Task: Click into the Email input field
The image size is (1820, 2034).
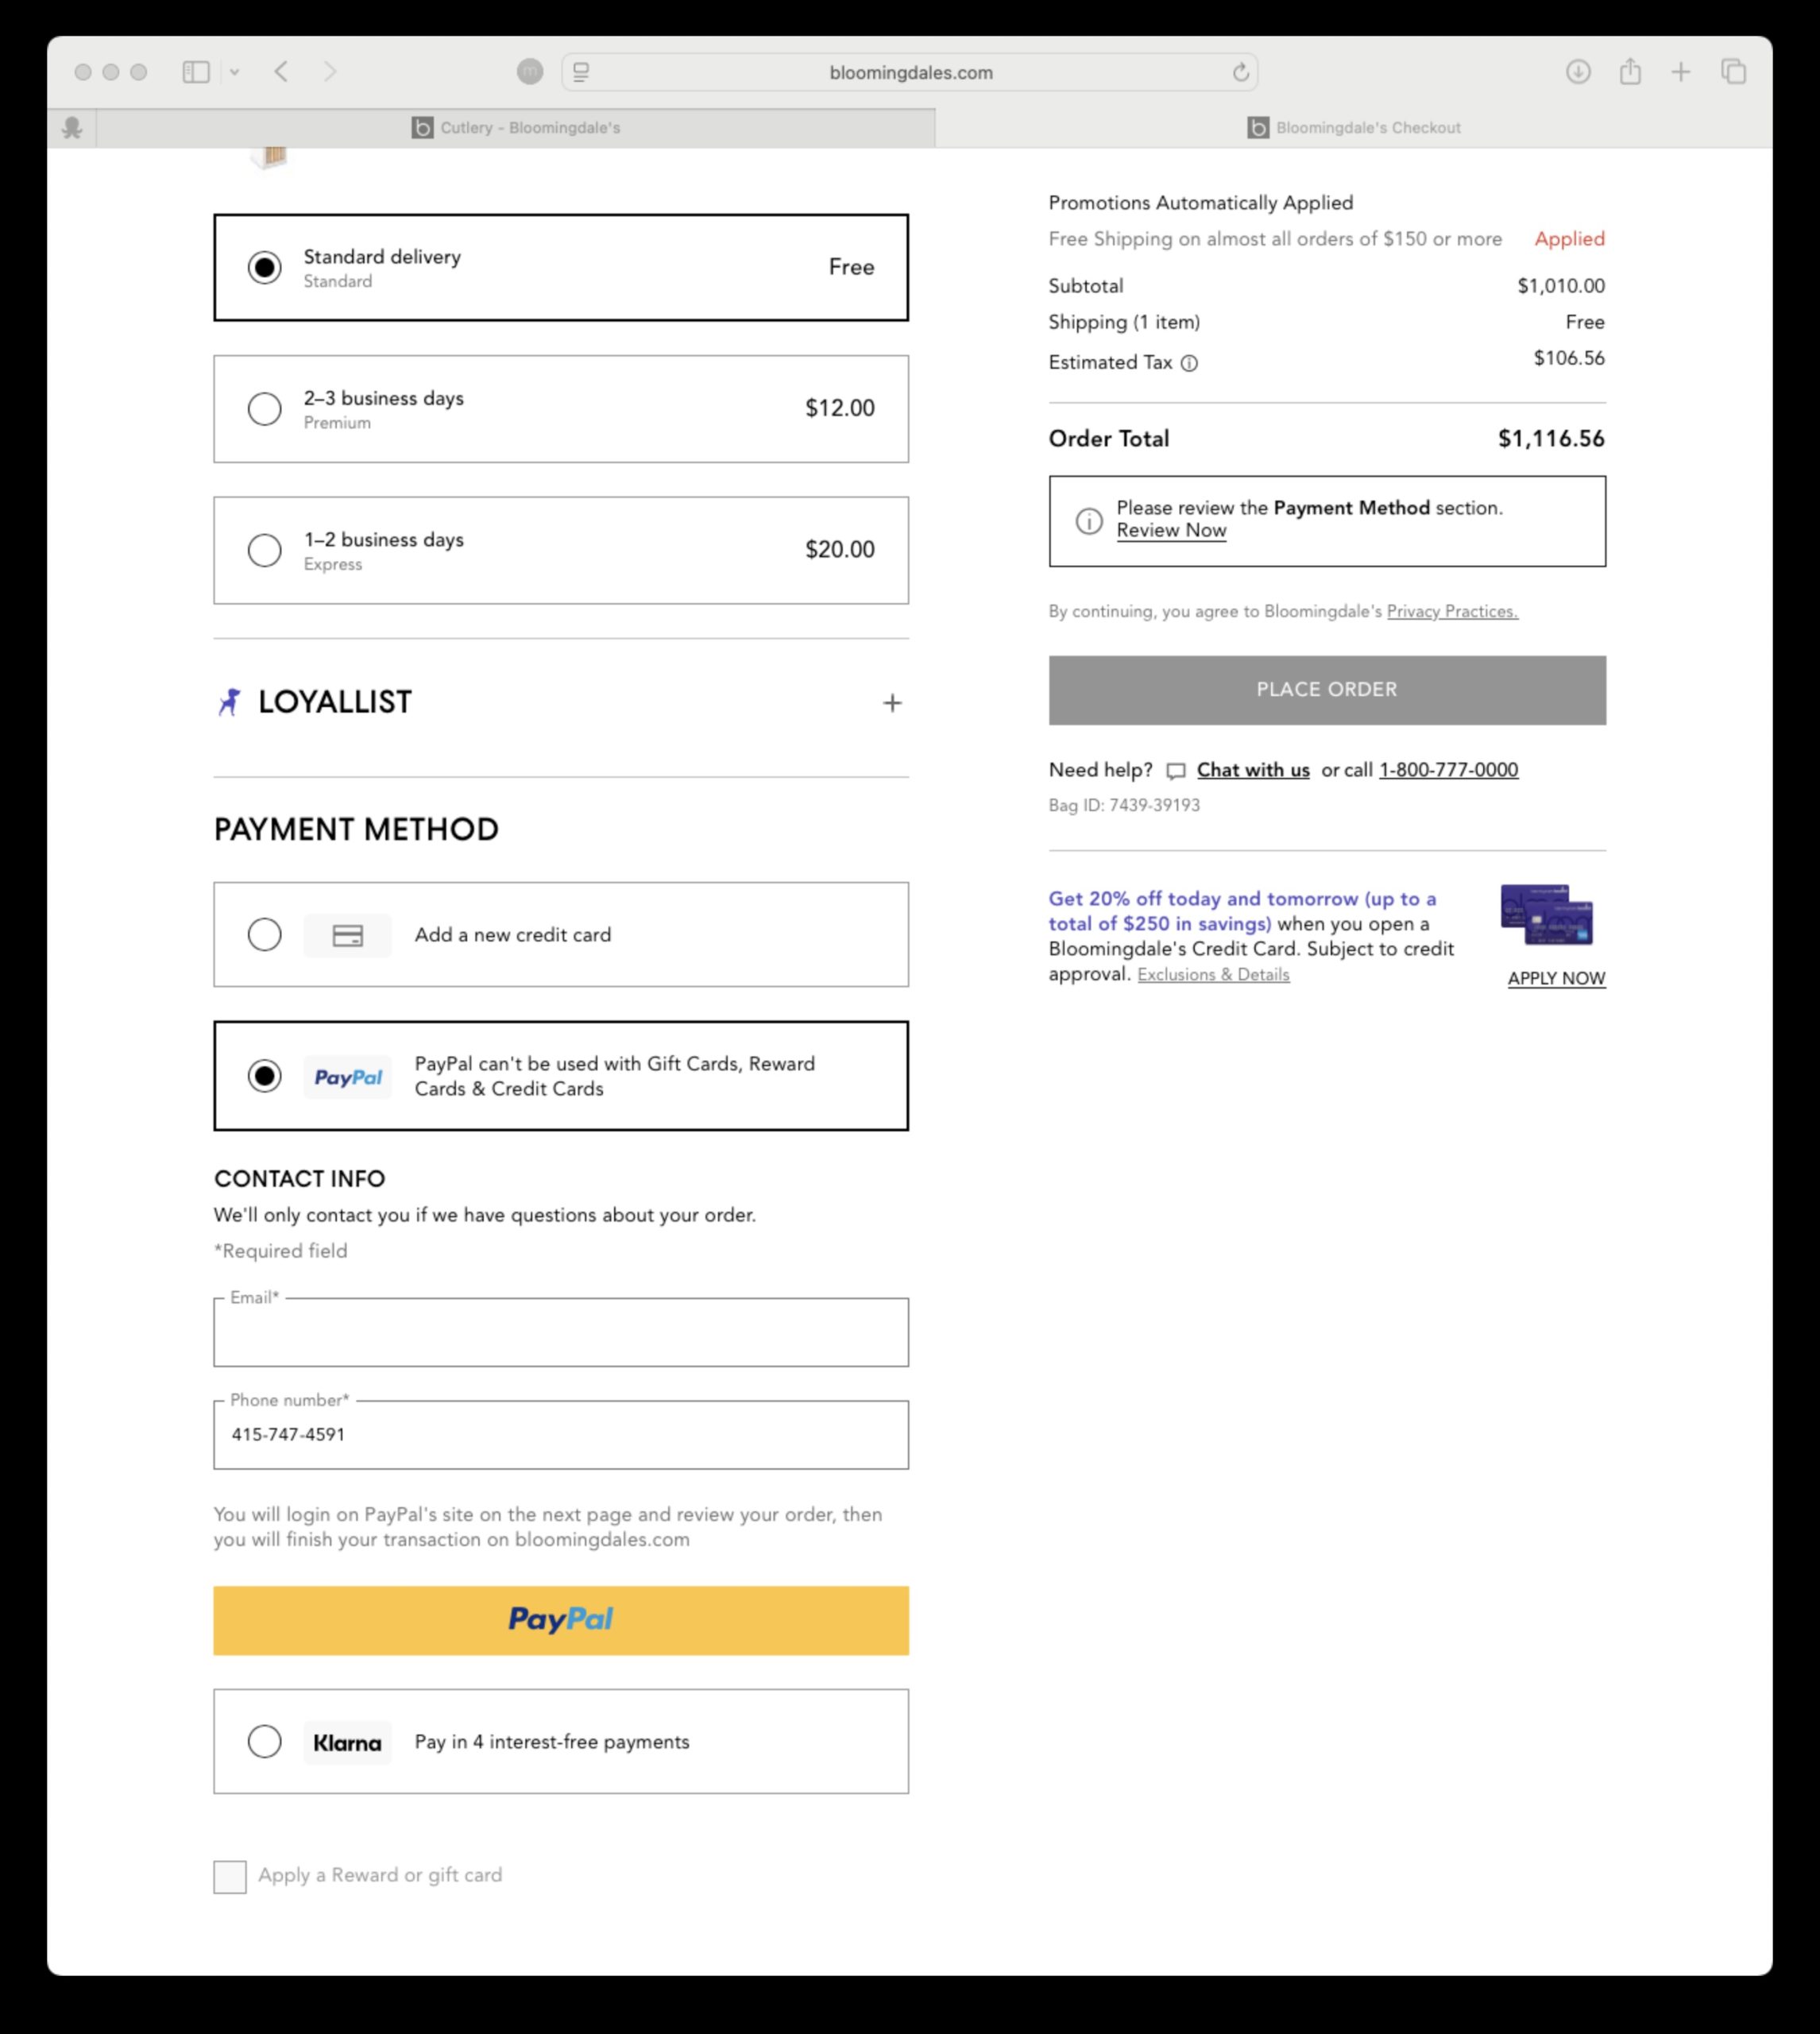Action: tap(561, 1333)
